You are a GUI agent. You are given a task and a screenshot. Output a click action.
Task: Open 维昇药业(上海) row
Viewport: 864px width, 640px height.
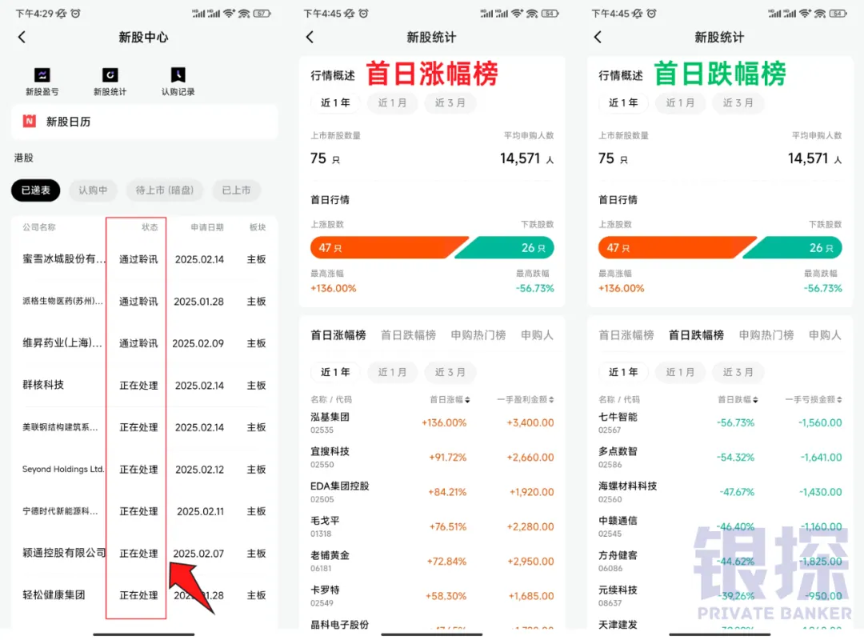[144, 343]
